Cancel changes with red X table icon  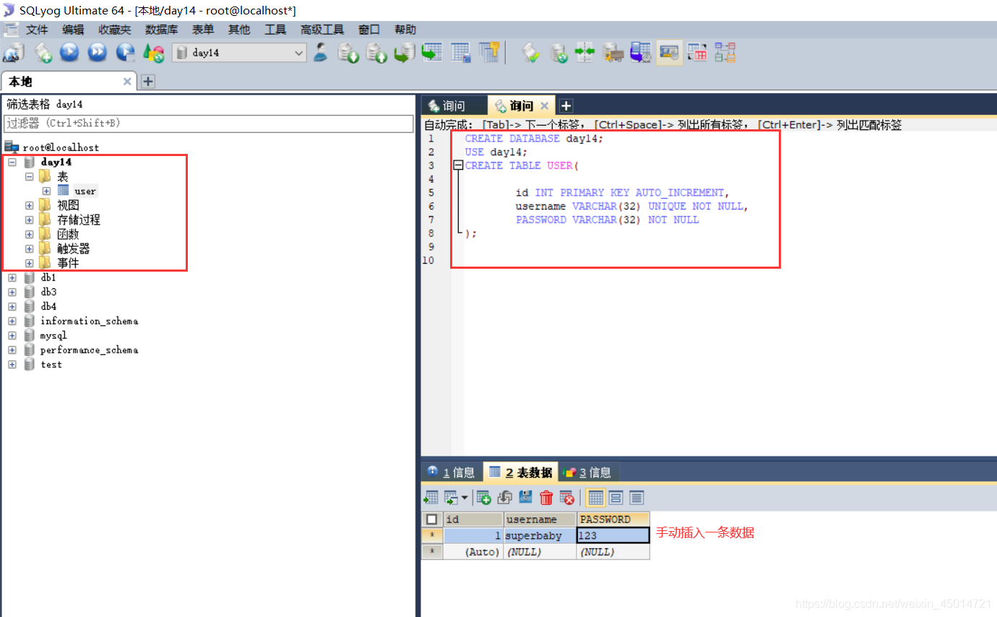pyautogui.click(x=568, y=498)
